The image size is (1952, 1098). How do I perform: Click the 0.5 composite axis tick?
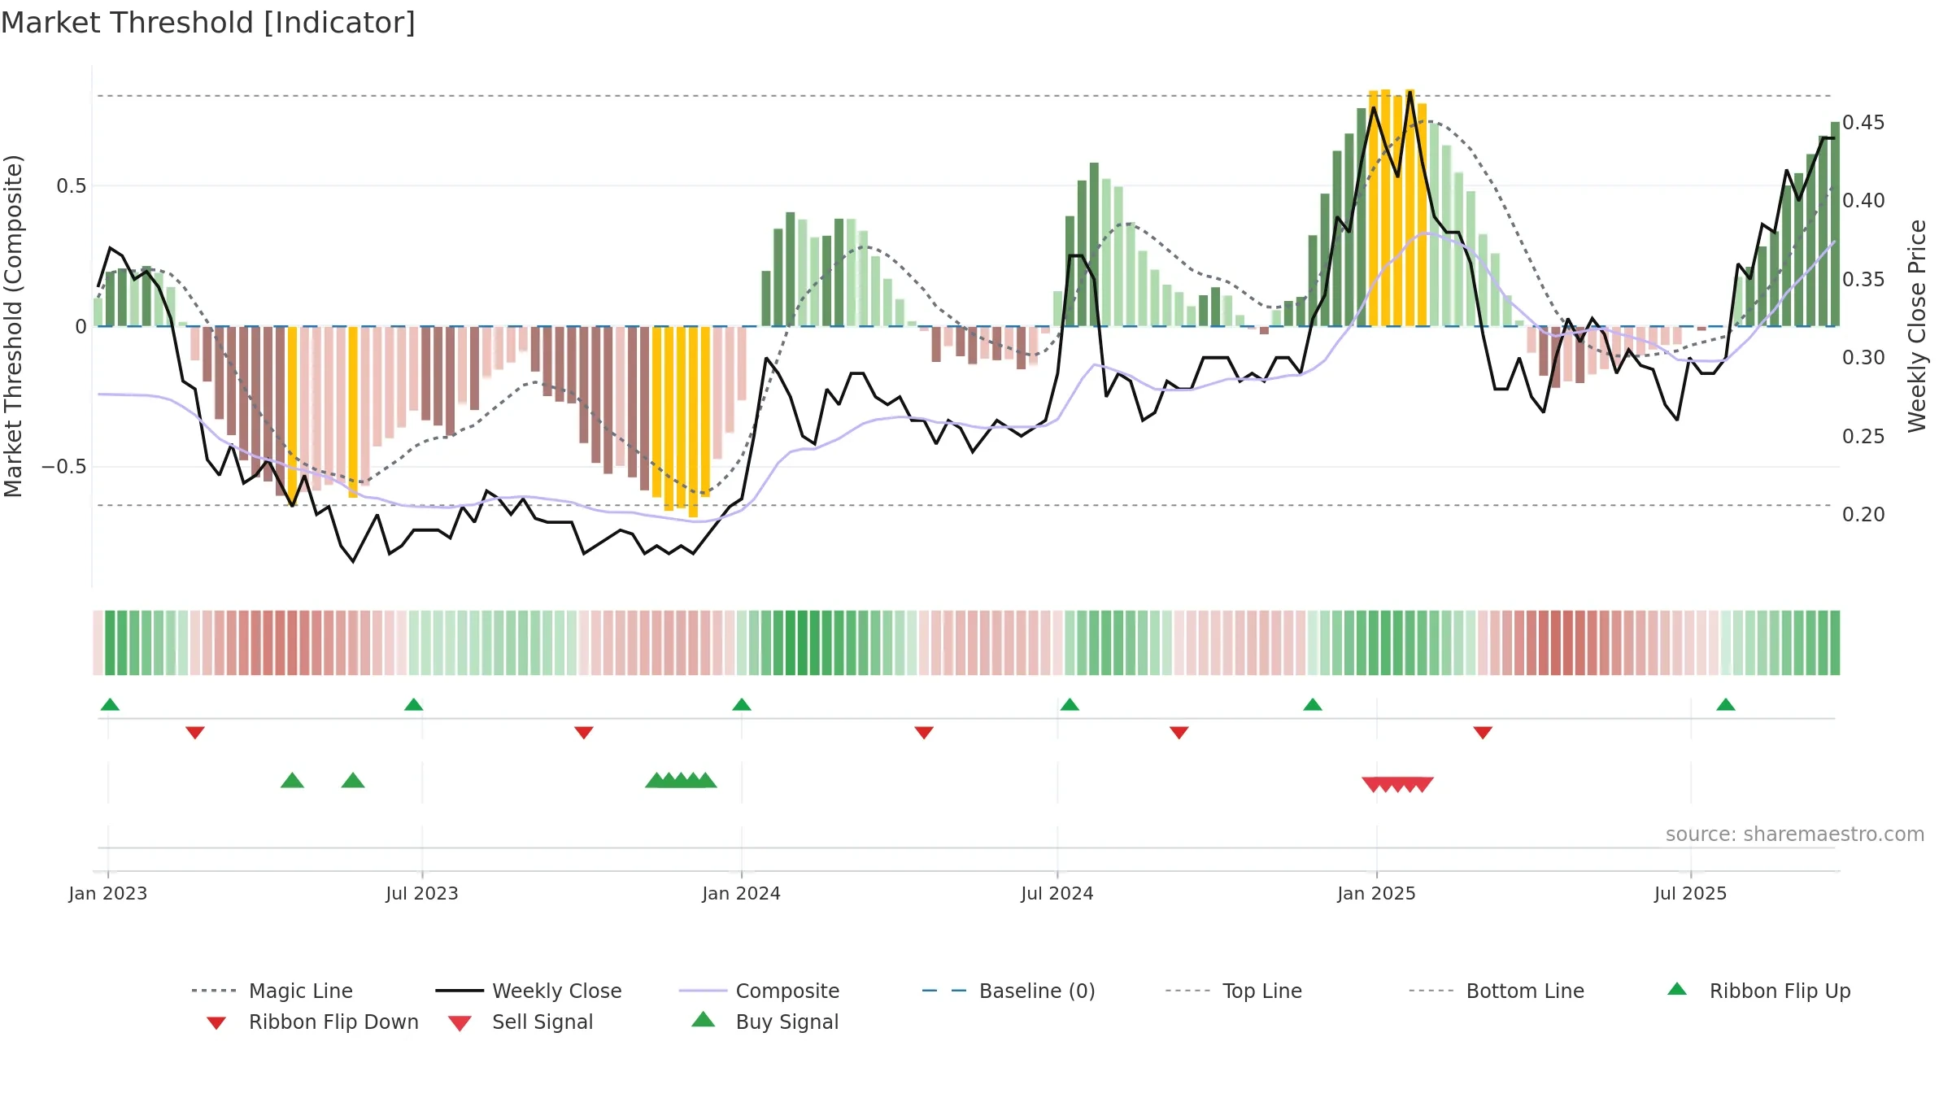click(72, 185)
